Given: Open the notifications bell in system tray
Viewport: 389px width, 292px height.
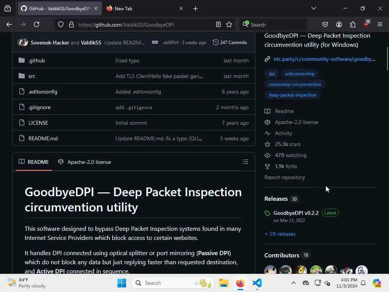Looking at the screenshot, I should pyautogui.click(x=363, y=283).
